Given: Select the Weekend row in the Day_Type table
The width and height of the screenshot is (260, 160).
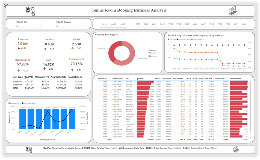Looking at the screenshot, I should point(17,85).
